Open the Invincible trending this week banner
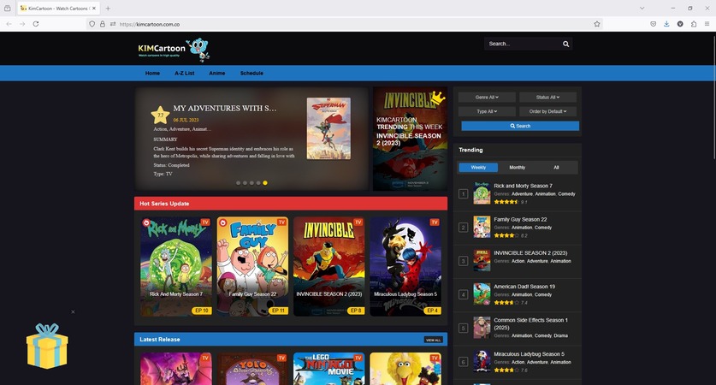Screen dimensions: 716x385 click(410, 139)
